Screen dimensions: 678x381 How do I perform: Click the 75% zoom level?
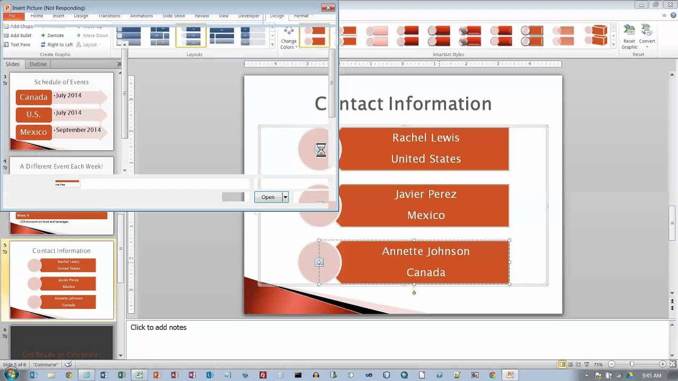pyautogui.click(x=598, y=365)
